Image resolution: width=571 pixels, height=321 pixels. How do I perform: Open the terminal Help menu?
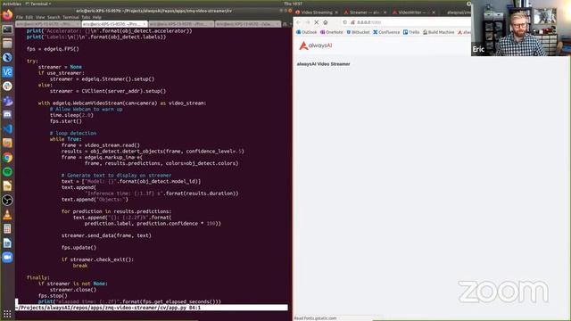(x=97, y=17)
